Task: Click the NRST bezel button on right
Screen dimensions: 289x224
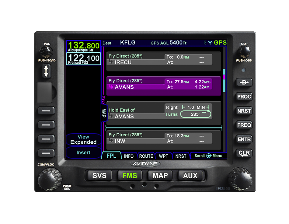Action: pos(244,111)
